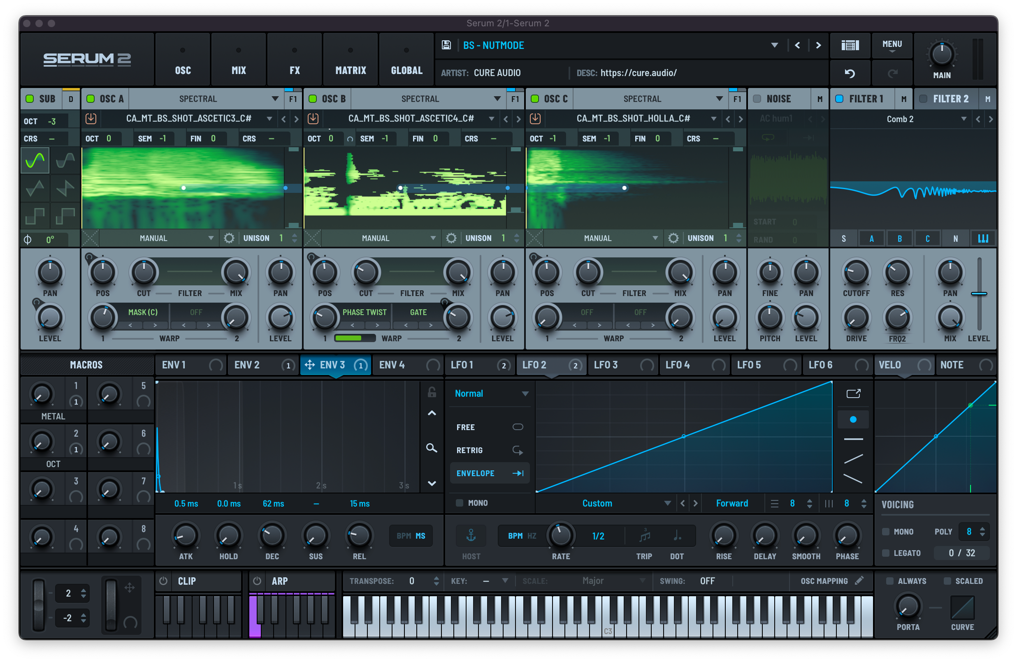Toggle the NOISE oscillator on

click(x=757, y=99)
